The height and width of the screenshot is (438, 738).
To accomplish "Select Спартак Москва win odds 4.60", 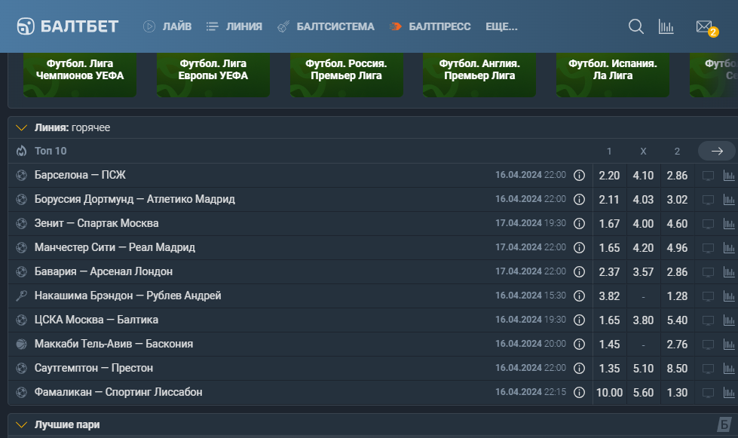I will point(677,224).
